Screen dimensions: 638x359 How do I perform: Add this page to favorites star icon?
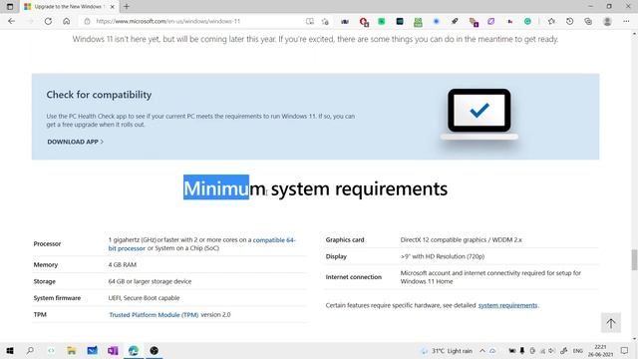[325, 21]
